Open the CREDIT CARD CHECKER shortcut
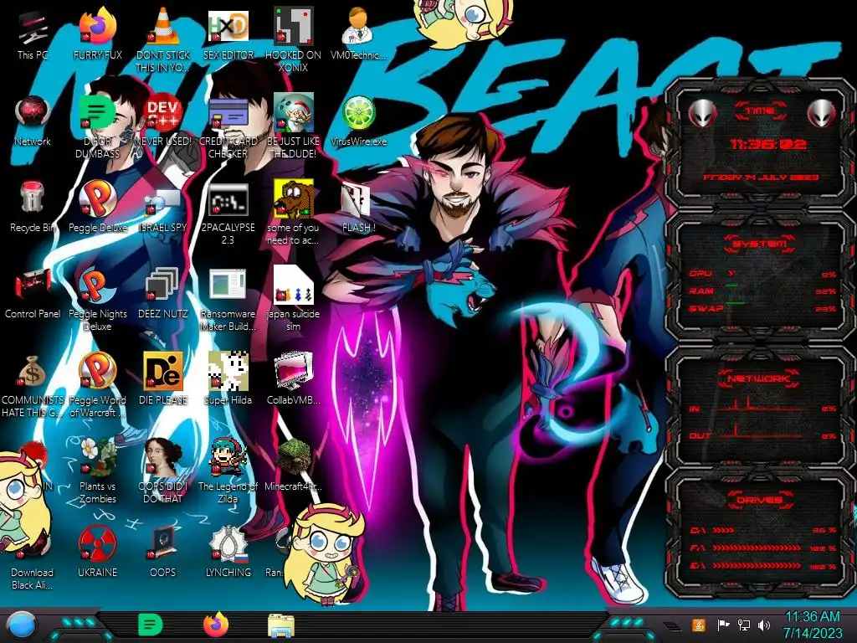The width and height of the screenshot is (857, 643). (x=228, y=127)
